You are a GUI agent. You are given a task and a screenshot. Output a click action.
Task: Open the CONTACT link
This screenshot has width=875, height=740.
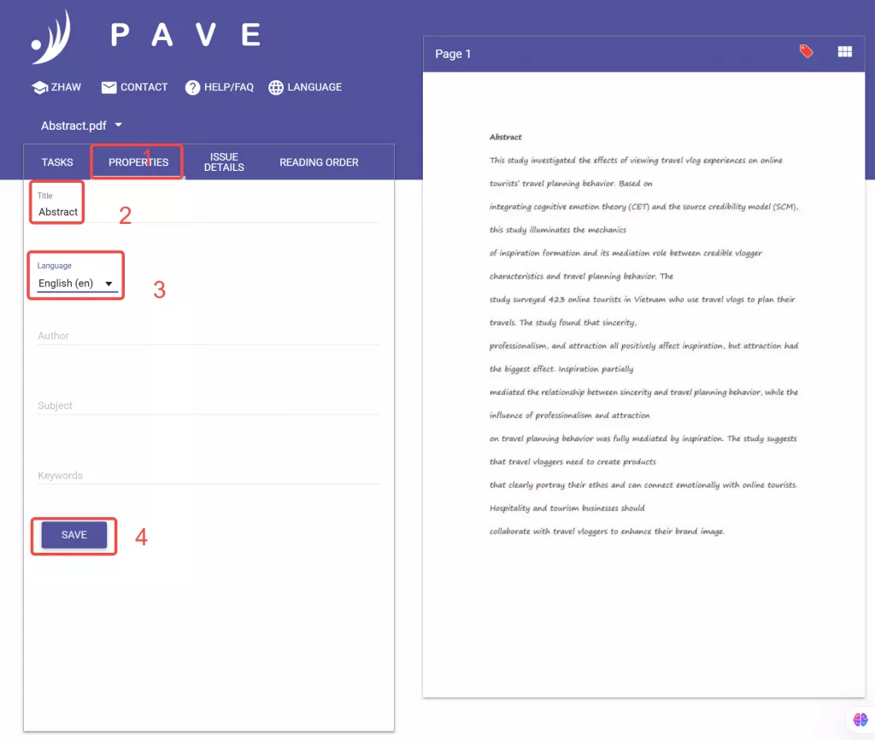click(x=134, y=87)
